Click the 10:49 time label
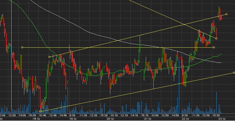Image resolution: width=235 pixels, height=121 pixels. pyautogui.click(x=42, y=115)
